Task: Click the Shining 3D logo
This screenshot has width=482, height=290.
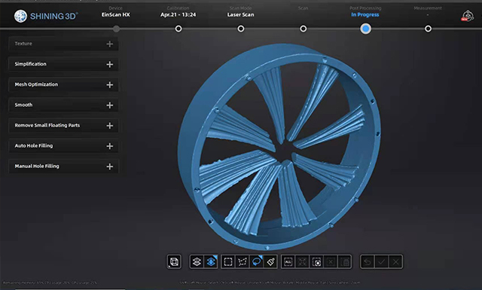Action: click(46, 16)
